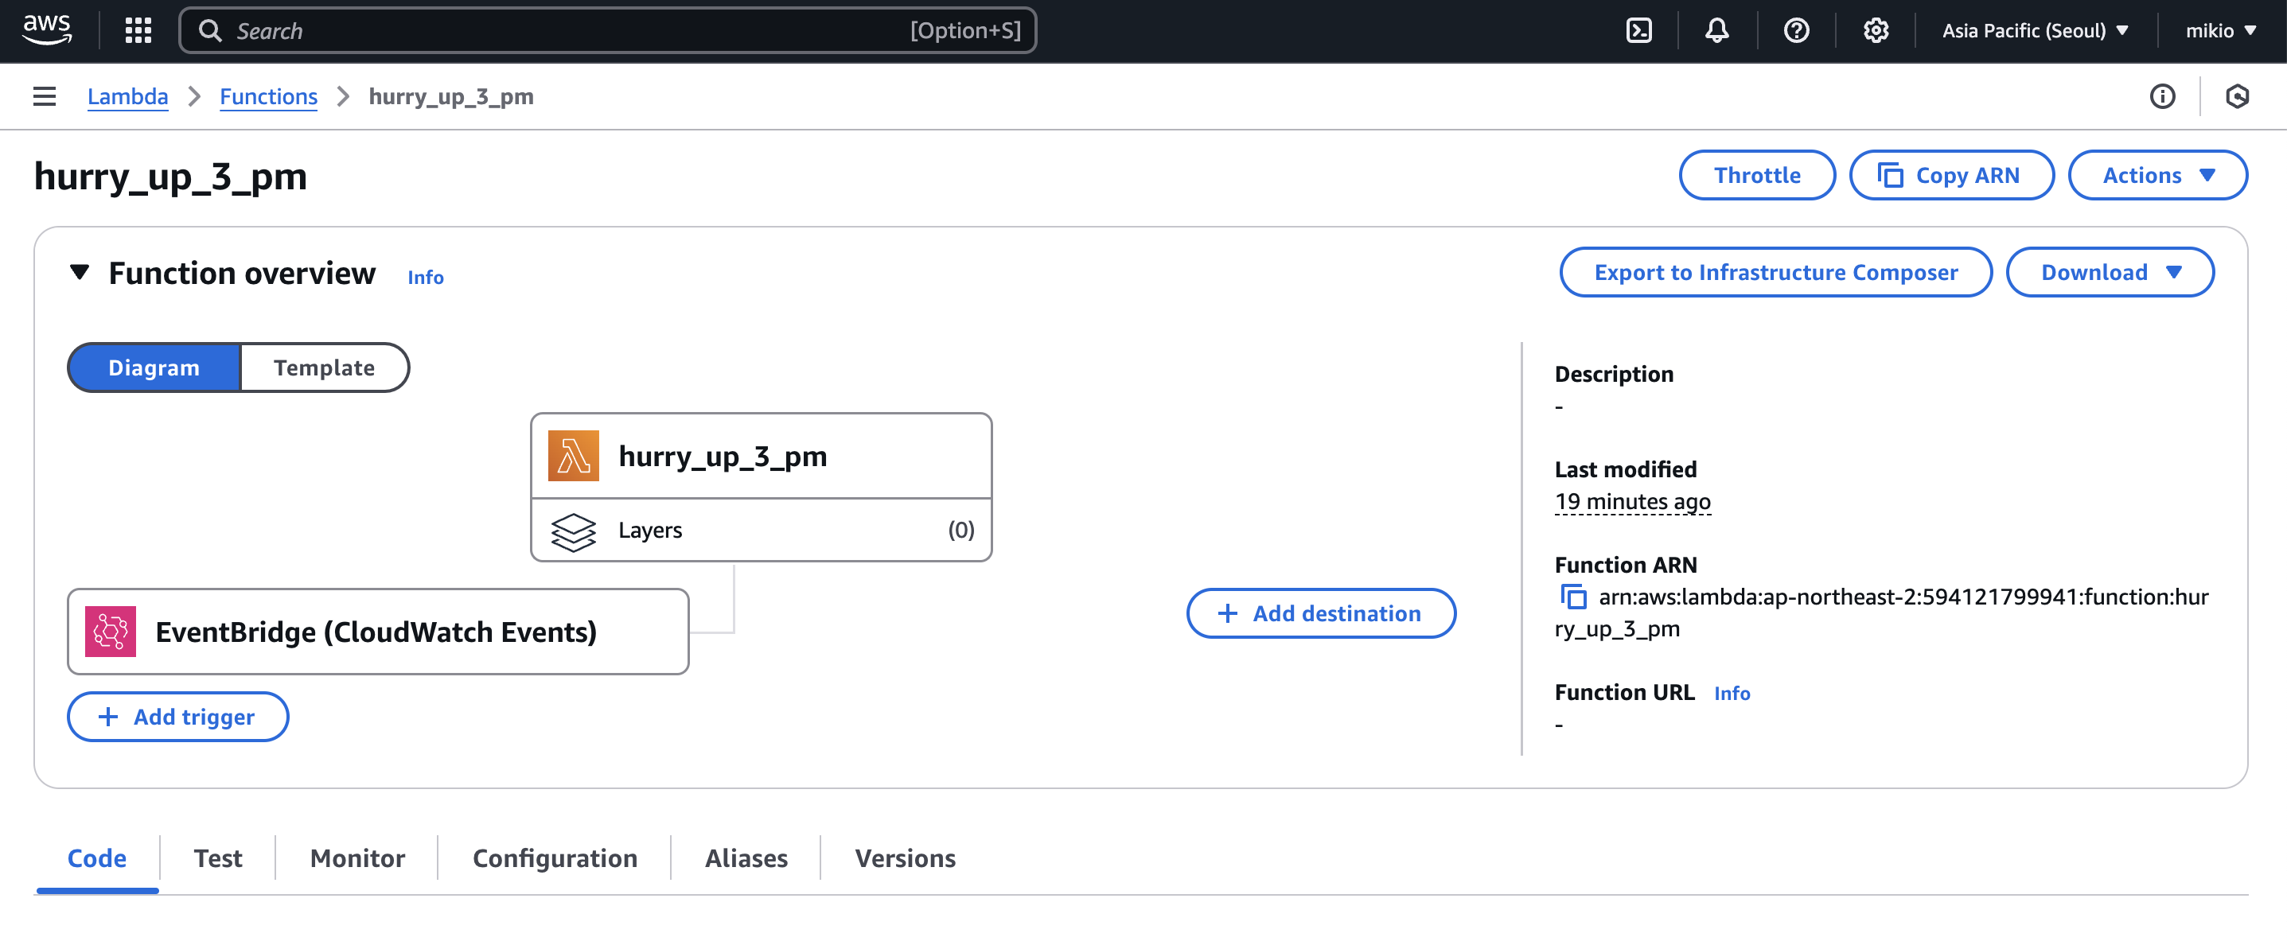The height and width of the screenshot is (945, 2287).
Task: Click the help question mark icon
Action: point(1795,31)
